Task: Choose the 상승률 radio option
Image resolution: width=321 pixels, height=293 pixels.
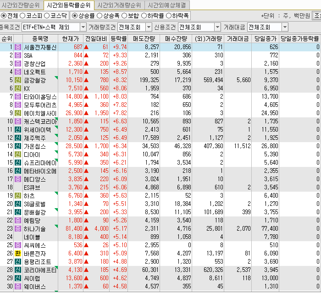Action: (x=75, y=16)
